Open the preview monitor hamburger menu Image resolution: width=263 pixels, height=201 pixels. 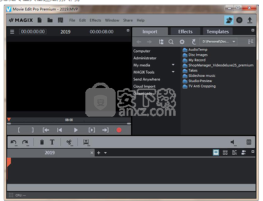click(x=12, y=32)
